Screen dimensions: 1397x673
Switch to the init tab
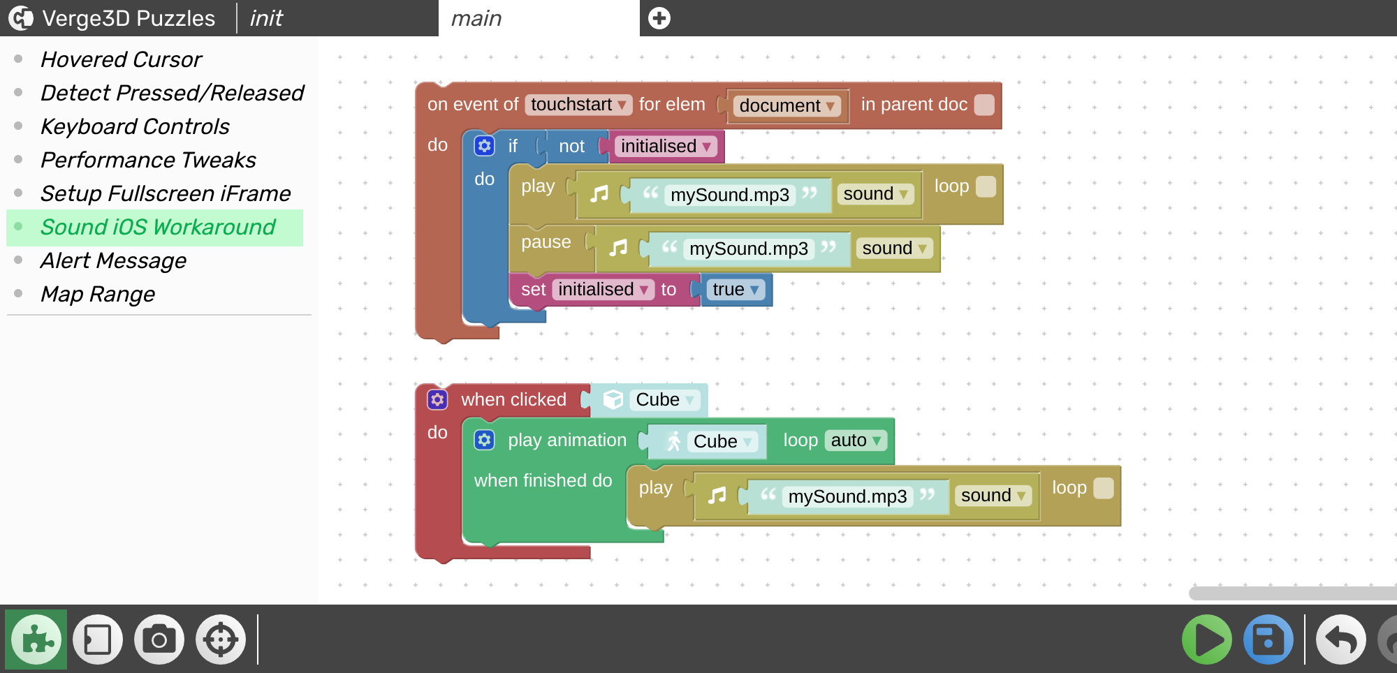(x=266, y=18)
